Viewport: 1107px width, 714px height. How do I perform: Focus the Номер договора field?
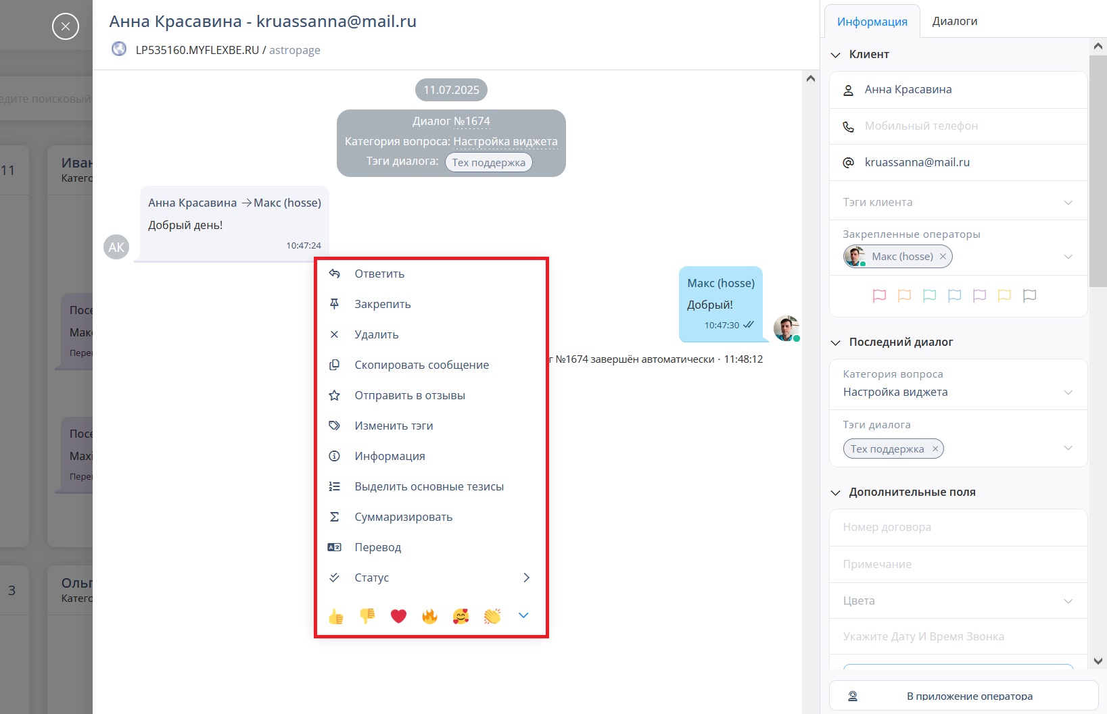coord(958,528)
